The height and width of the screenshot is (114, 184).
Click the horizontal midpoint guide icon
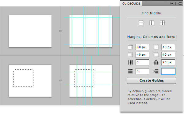click(141, 23)
